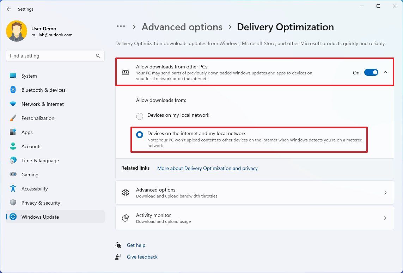
Task: Open the Activity monitor usage row
Action: tap(255, 218)
